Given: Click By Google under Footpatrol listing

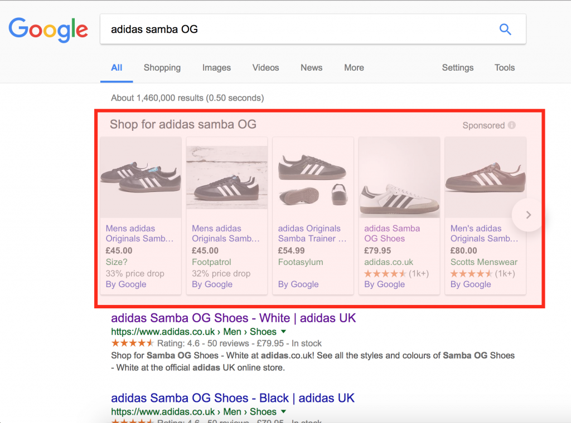Looking at the screenshot, I should pos(212,284).
